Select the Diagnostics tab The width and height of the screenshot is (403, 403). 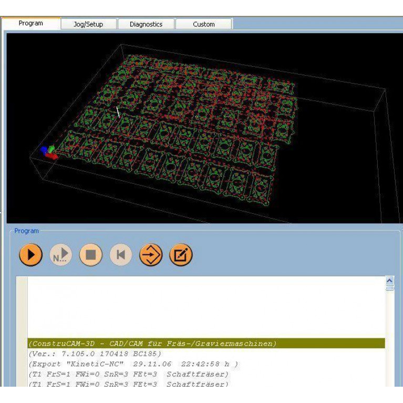pos(146,24)
